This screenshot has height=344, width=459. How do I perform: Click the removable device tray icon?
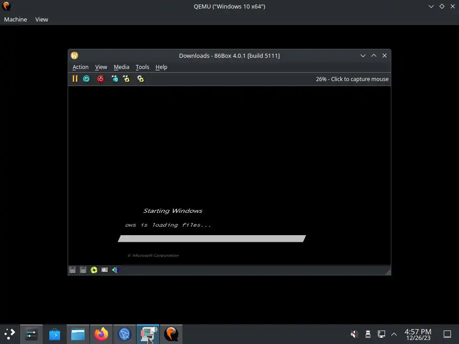[368, 334]
